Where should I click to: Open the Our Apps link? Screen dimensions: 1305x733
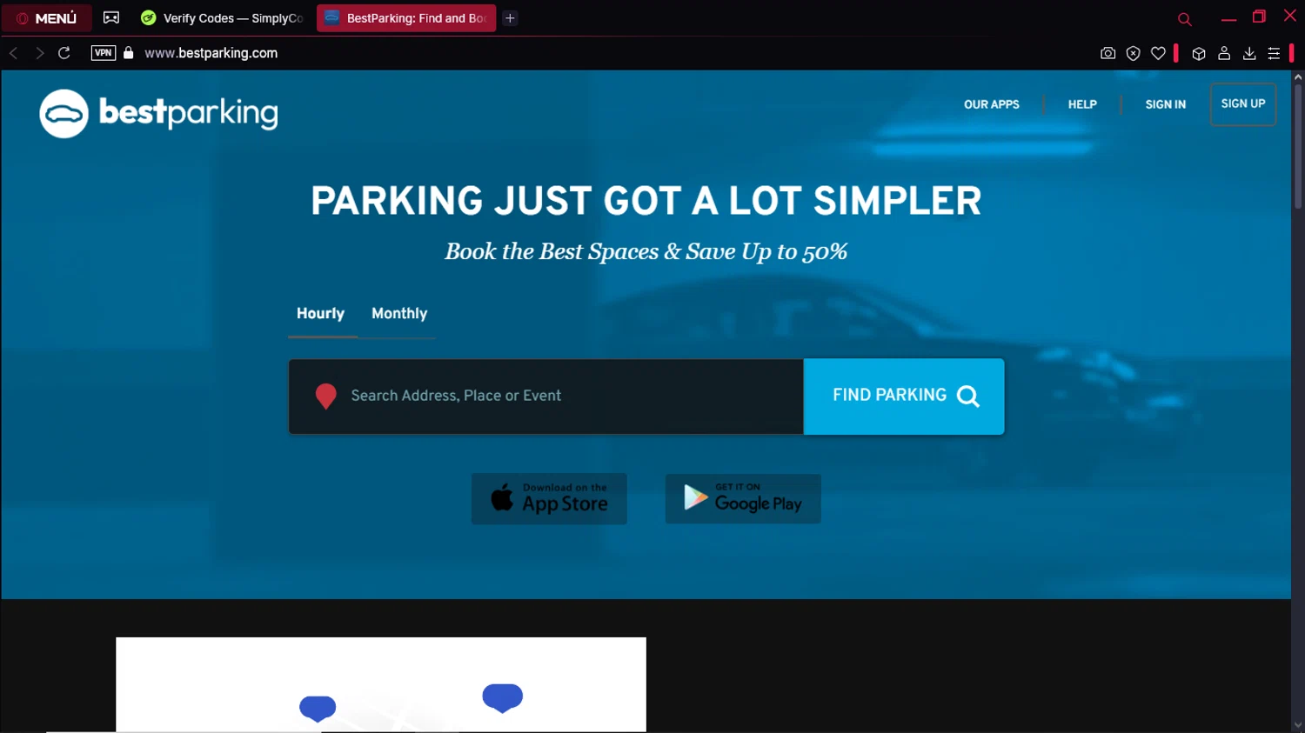tap(991, 104)
